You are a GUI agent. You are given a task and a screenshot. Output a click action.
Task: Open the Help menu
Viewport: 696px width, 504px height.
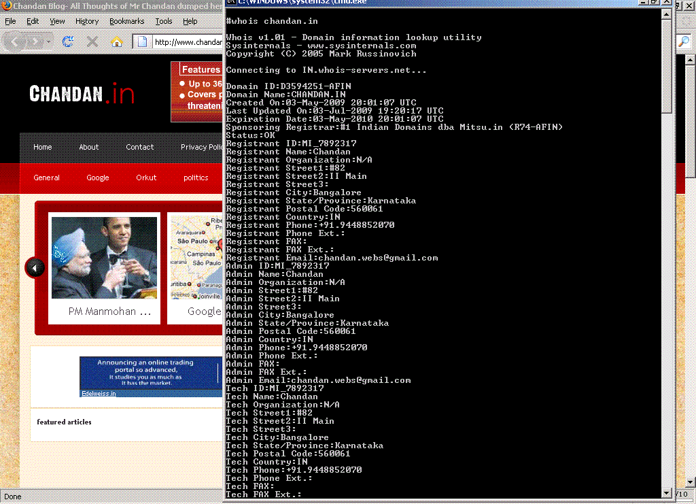point(190,21)
